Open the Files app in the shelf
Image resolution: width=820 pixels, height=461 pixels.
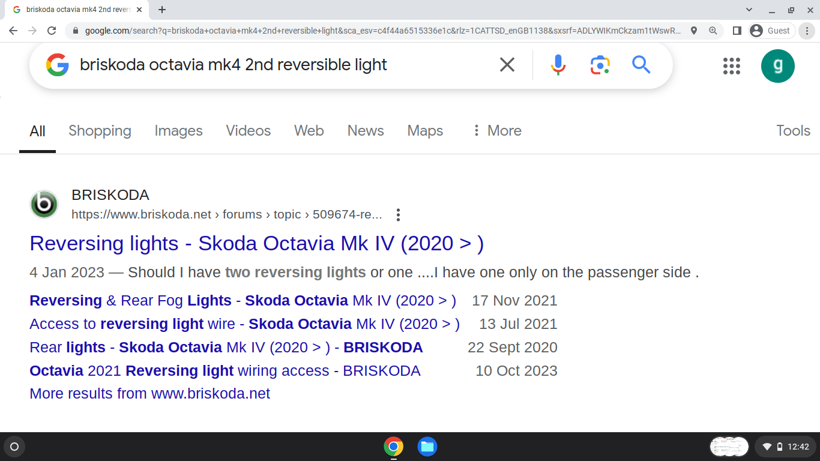click(427, 447)
